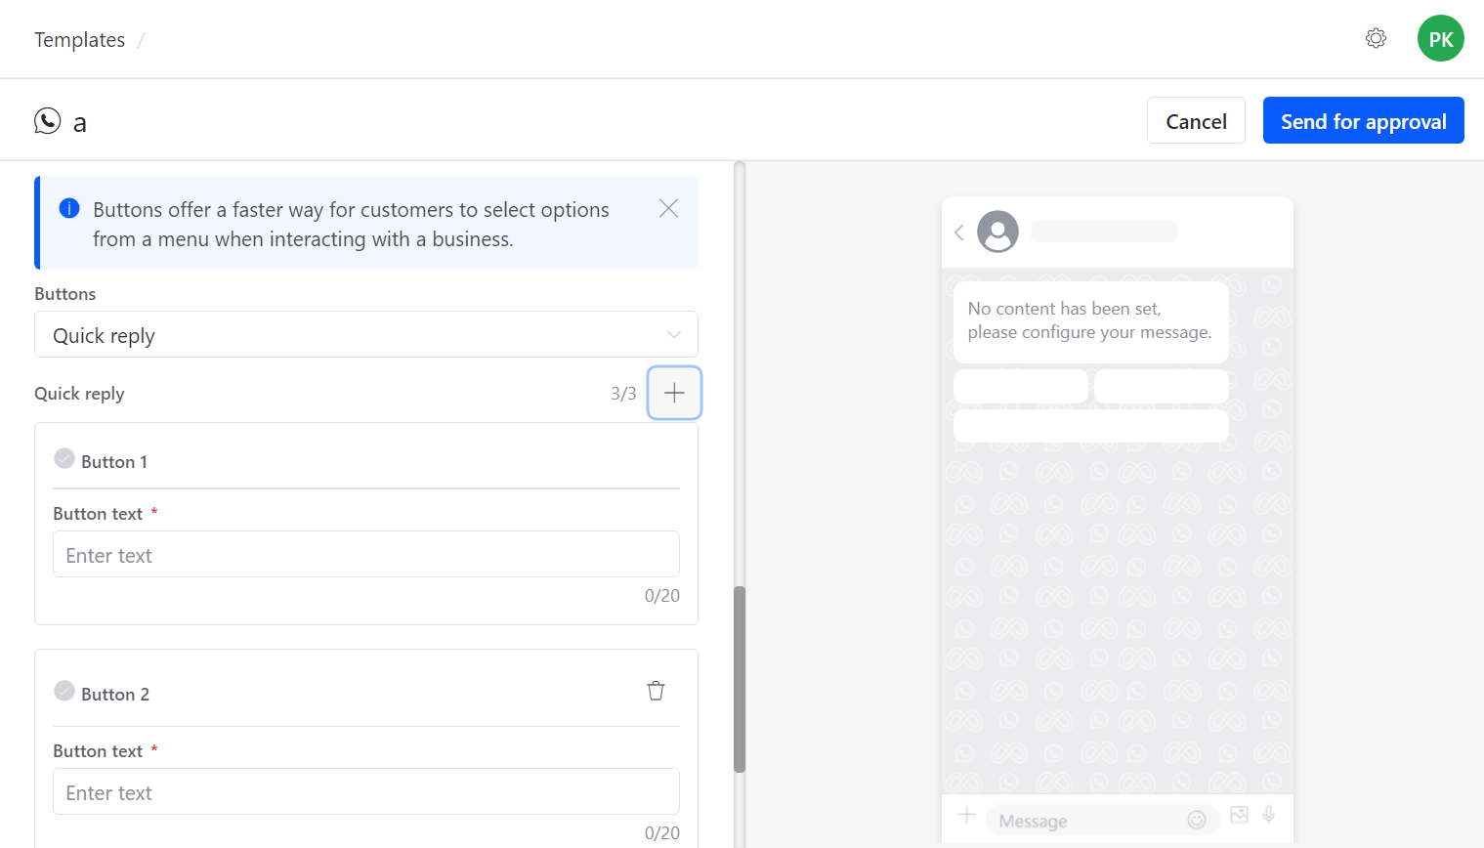Click the 'No content has been set' bubble
The height and width of the screenshot is (848, 1484).
tap(1090, 321)
